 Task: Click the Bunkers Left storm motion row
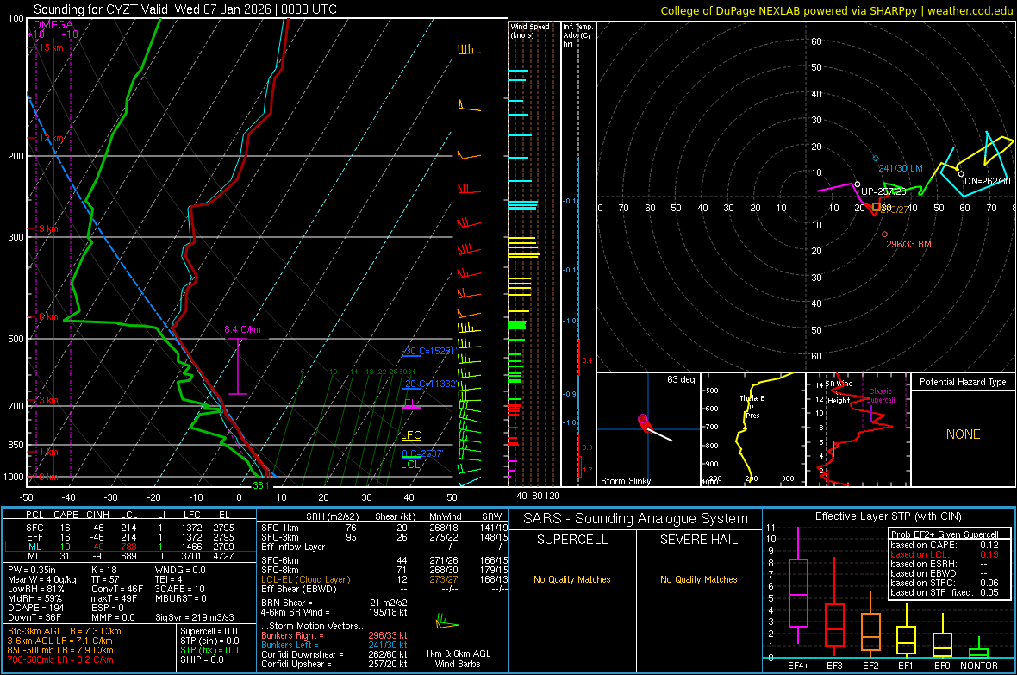334,645
